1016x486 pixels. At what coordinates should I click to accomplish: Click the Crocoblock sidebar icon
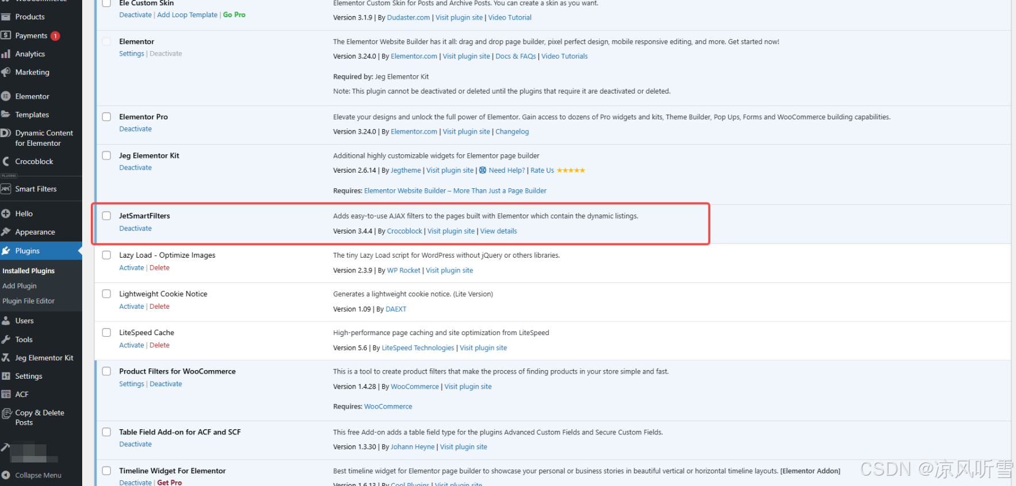[x=6, y=162]
